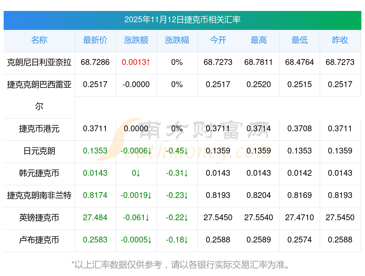The height and width of the screenshot is (276, 365).
Task: Click the disclaimer text below the table
Action: tap(182, 264)
